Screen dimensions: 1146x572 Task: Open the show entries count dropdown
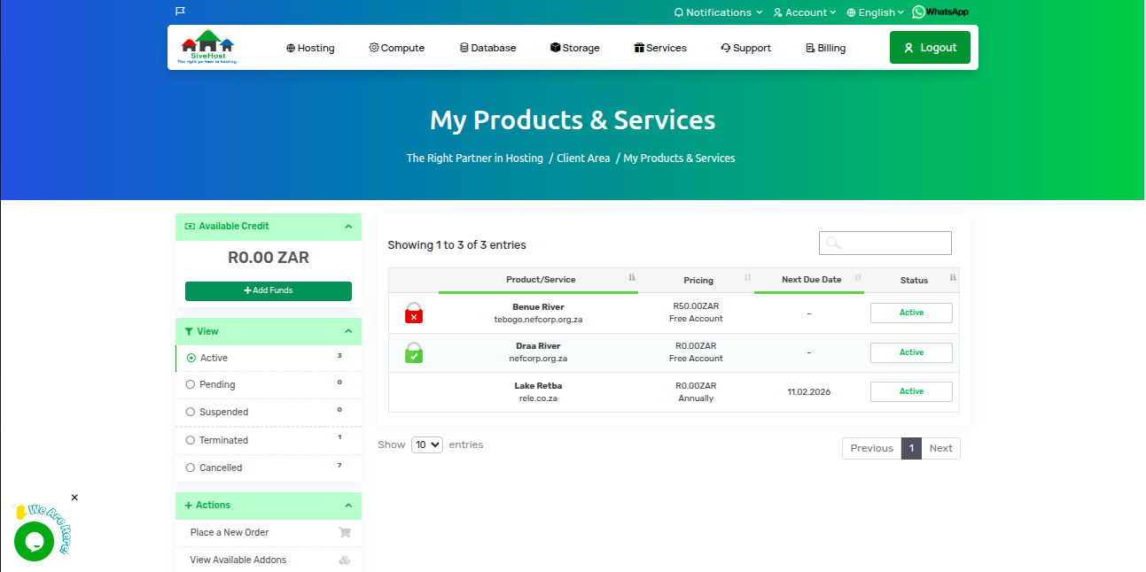click(427, 444)
